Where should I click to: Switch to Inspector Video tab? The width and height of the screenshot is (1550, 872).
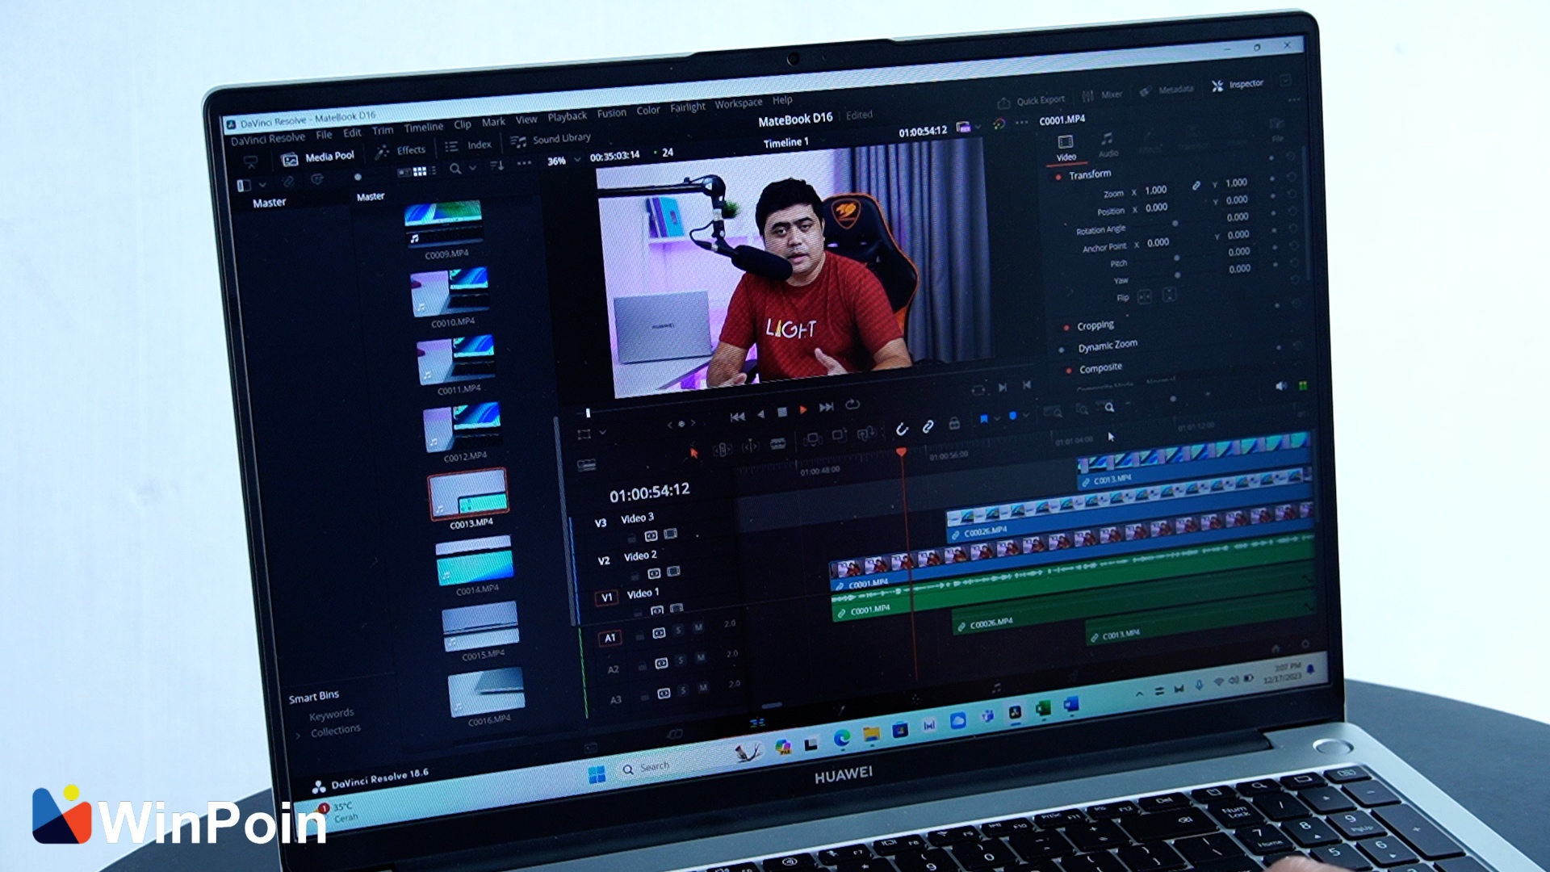click(x=1066, y=148)
